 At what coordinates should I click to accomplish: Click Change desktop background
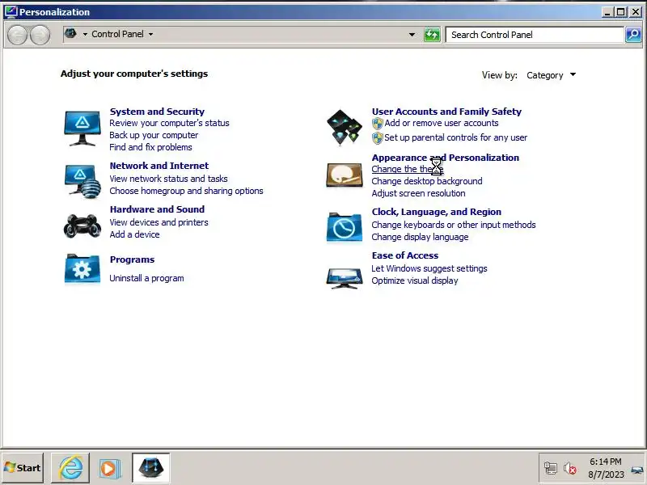pos(427,181)
